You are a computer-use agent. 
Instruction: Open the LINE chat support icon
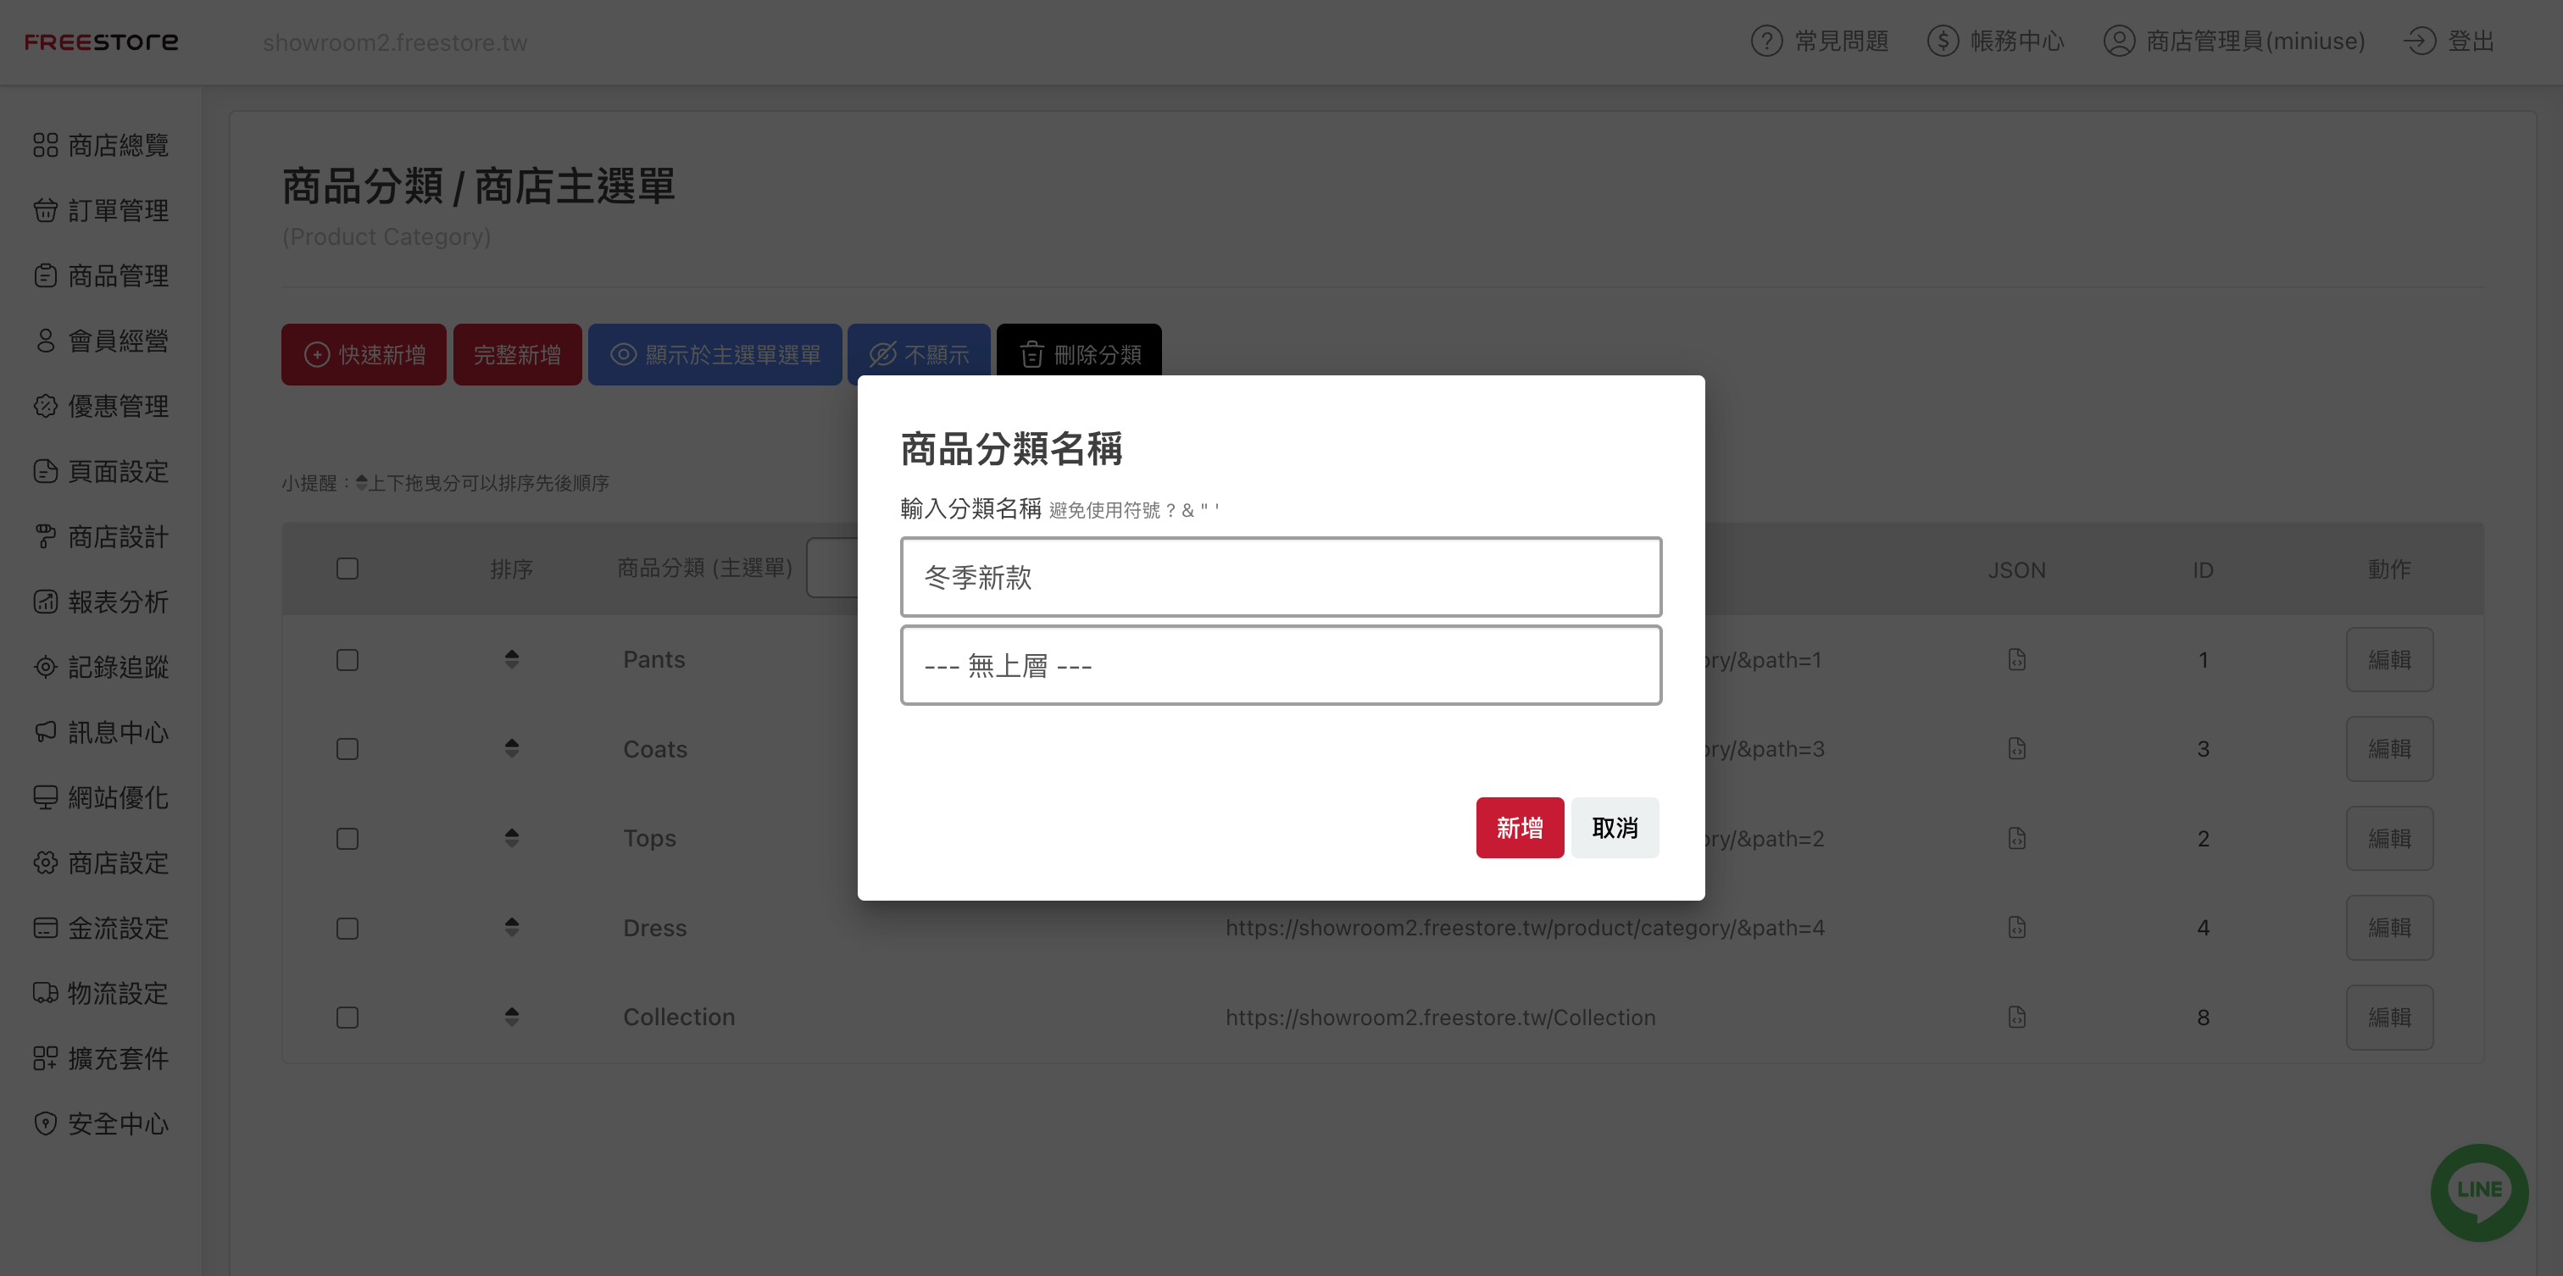[x=2478, y=1190]
